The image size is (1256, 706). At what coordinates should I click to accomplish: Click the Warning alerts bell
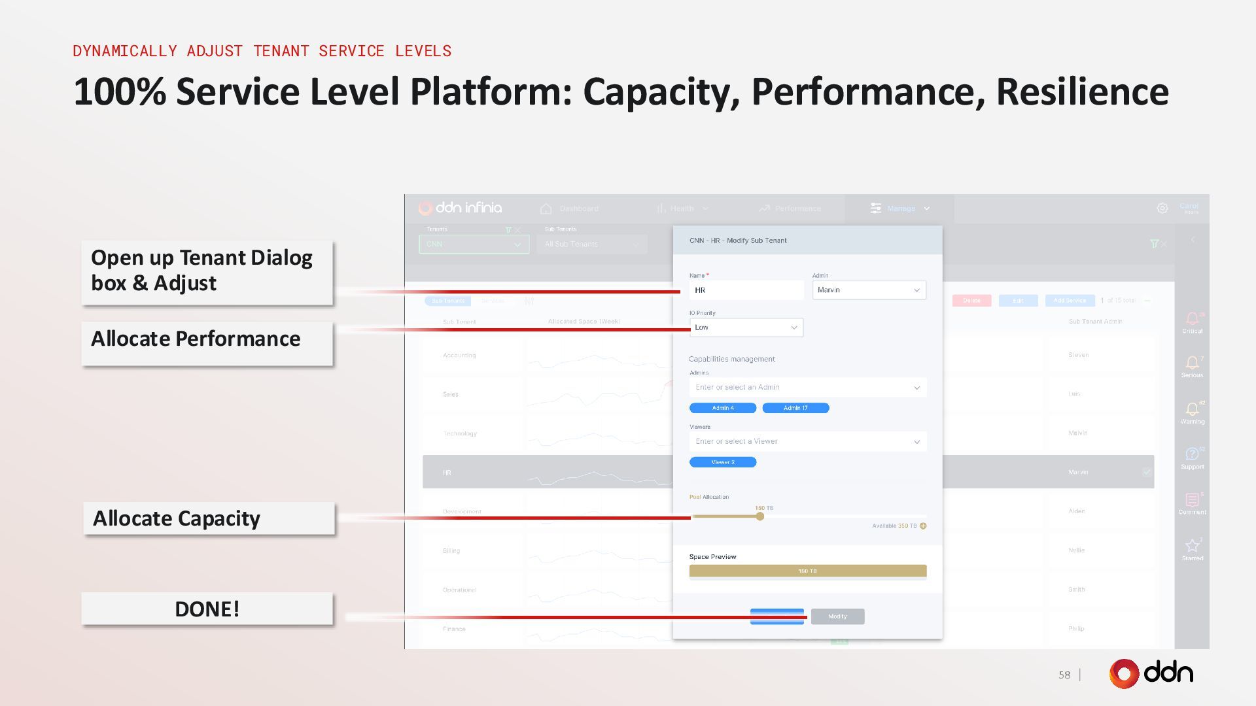(1192, 409)
